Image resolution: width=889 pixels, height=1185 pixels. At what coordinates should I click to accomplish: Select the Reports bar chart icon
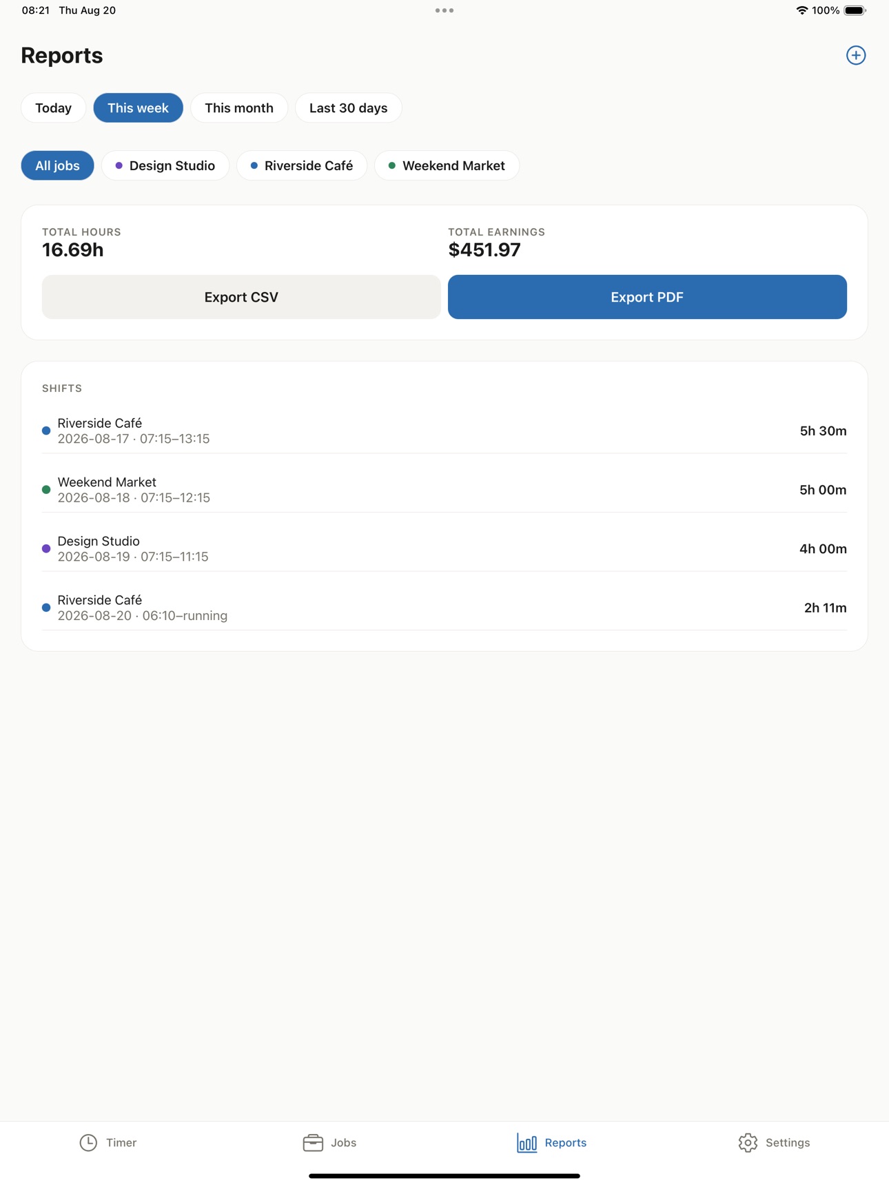[527, 1142]
